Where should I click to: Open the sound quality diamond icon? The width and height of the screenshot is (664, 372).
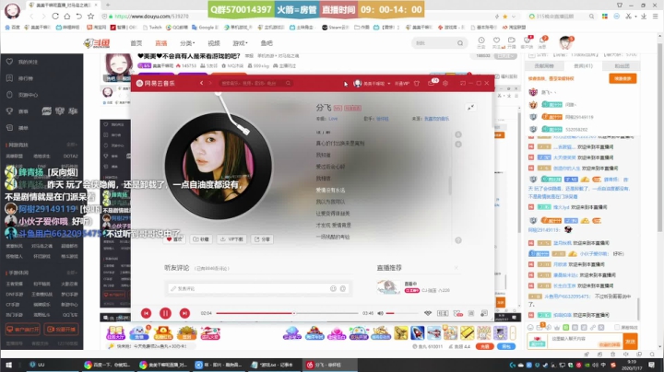click(428, 313)
